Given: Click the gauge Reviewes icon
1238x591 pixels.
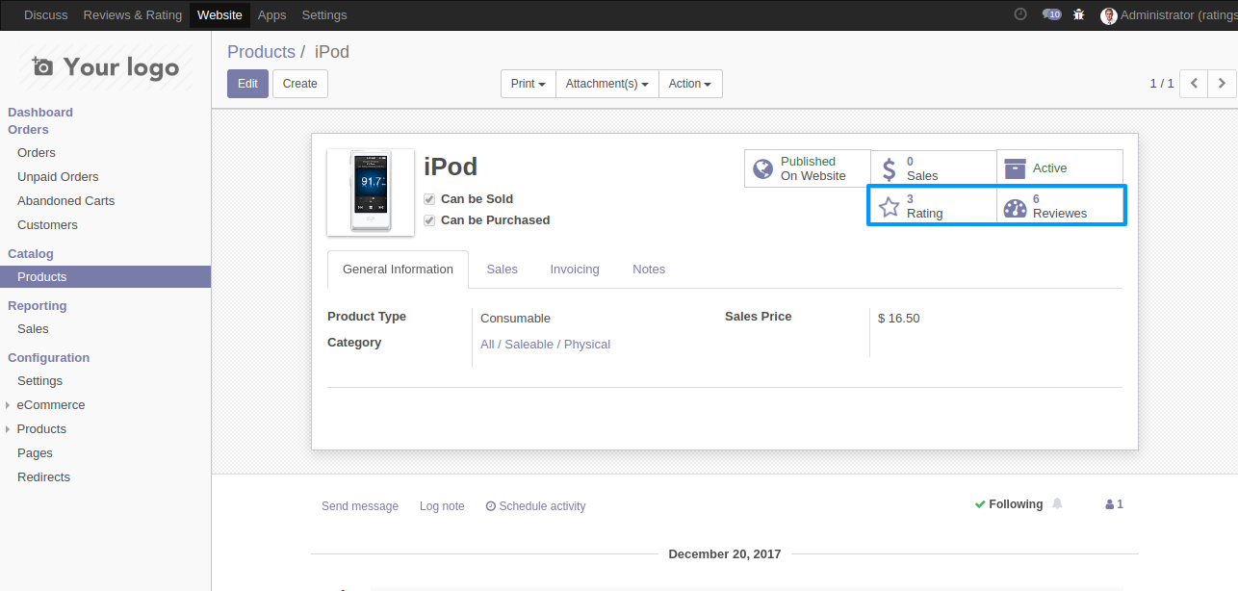Looking at the screenshot, I should click(1015, 207).
